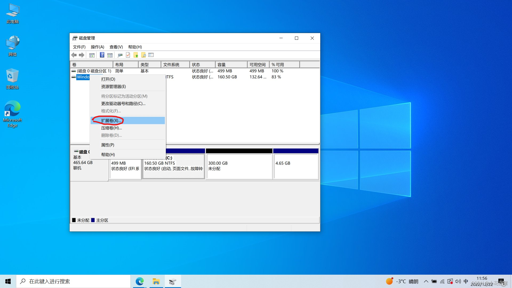
Task: Click the show/hide action pane icon
Action: point(110,55)
